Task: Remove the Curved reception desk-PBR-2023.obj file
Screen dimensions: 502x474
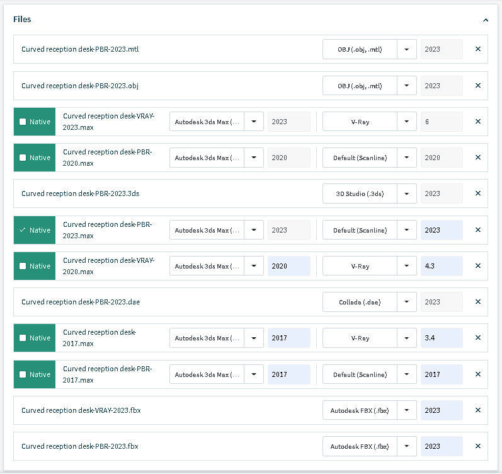Action: pos(478,86)
